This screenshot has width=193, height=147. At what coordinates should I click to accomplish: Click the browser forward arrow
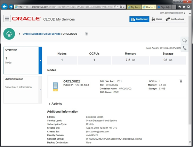point(11,7)
